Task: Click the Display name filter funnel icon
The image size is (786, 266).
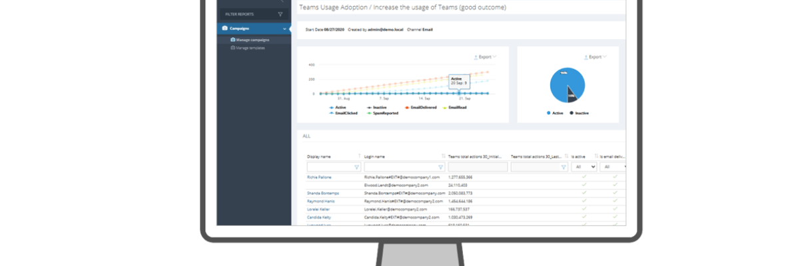Action: (x=356, y=167)
